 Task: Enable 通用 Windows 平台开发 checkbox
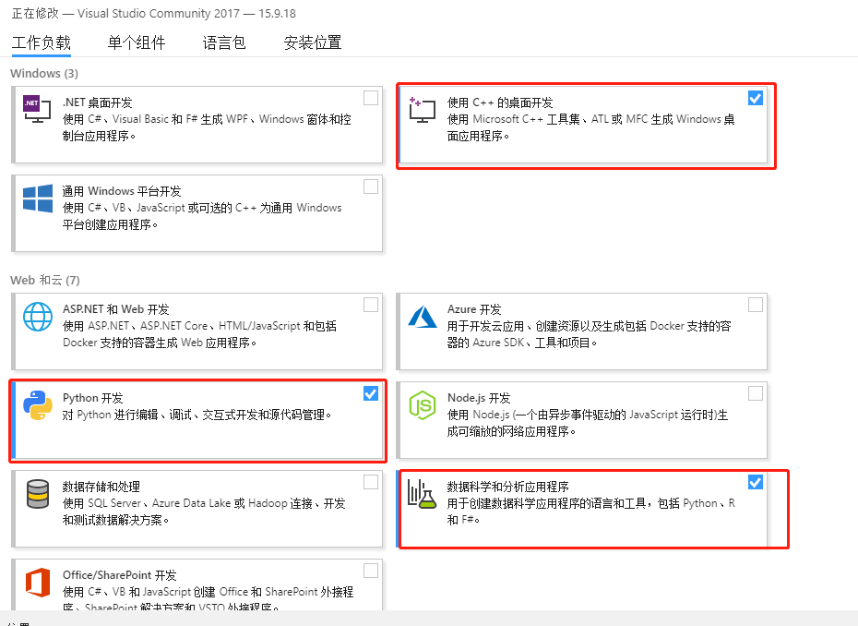[371, 187]
